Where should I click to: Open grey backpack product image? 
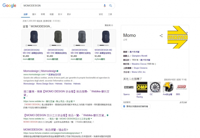82,37
